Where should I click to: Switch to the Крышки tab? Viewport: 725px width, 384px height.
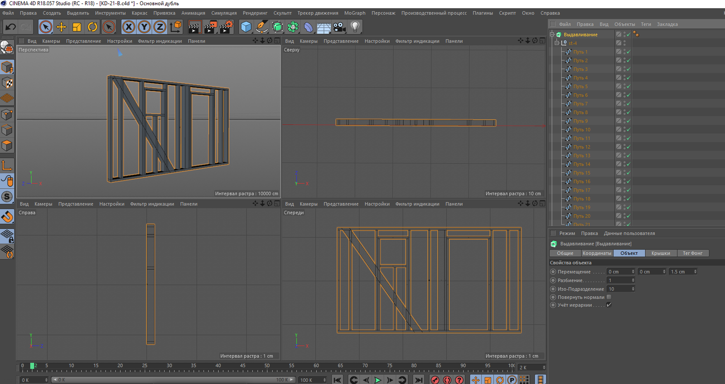660,253
